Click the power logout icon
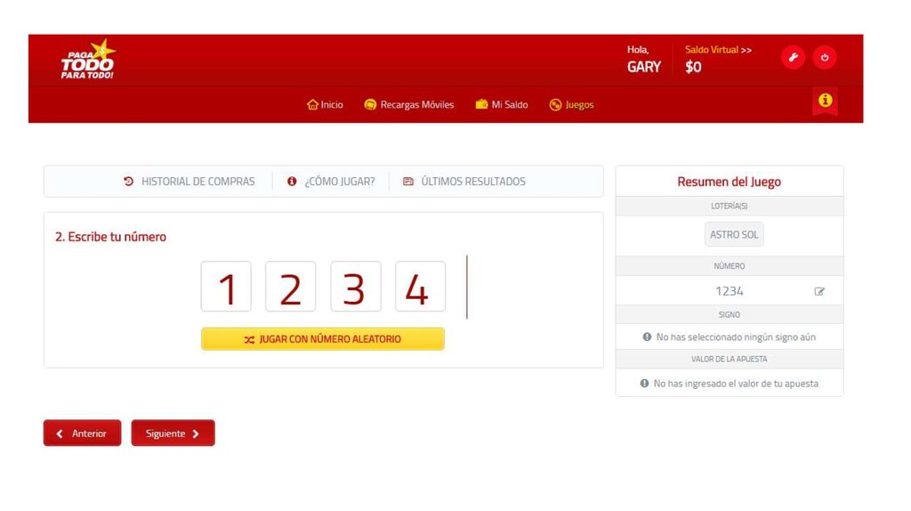This screenshot has height=511, width=911. pyautogui.click(x=825, y=58)
